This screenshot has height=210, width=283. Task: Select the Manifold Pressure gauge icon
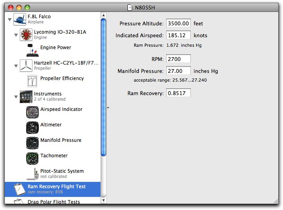[x=32, y=143]
